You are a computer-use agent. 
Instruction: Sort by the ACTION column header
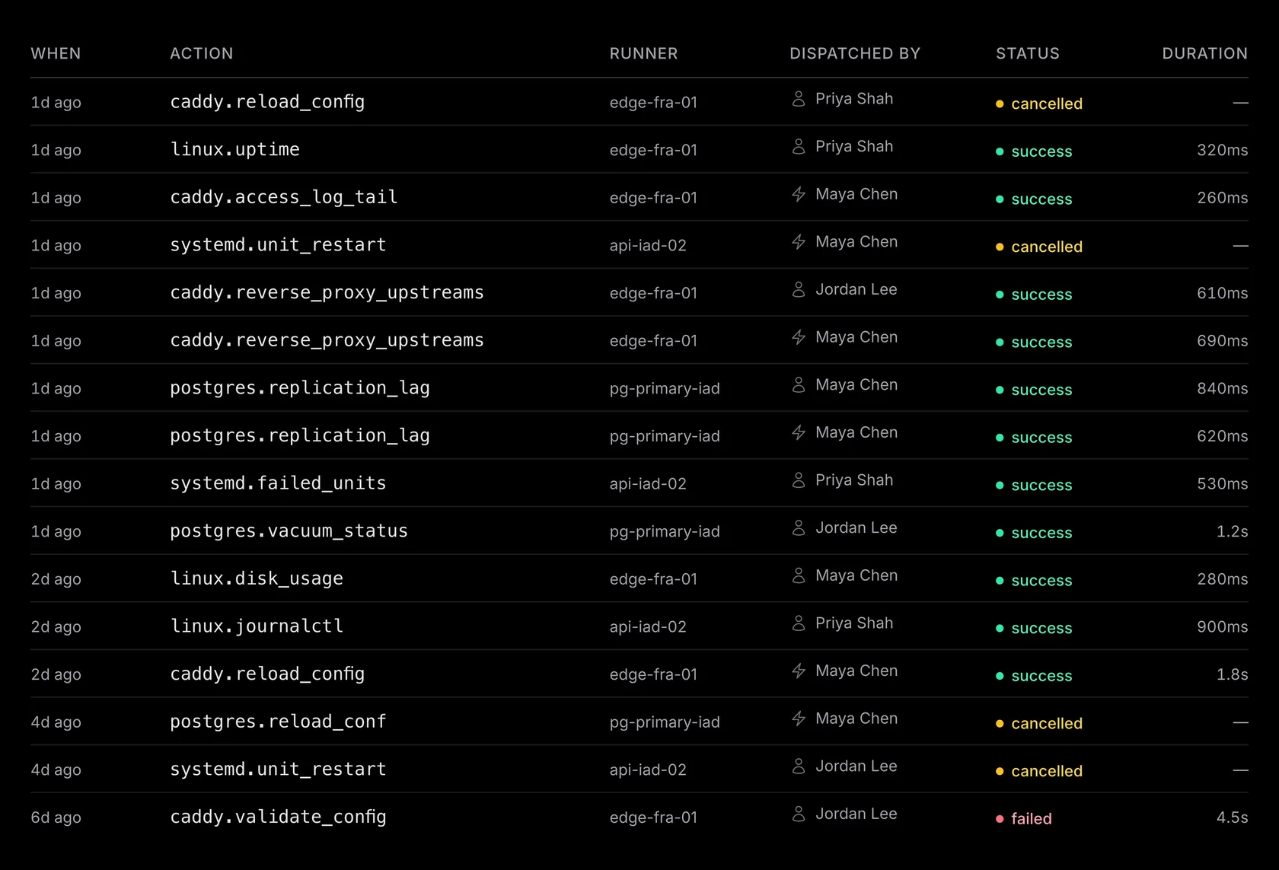click(x=202, y=53)
